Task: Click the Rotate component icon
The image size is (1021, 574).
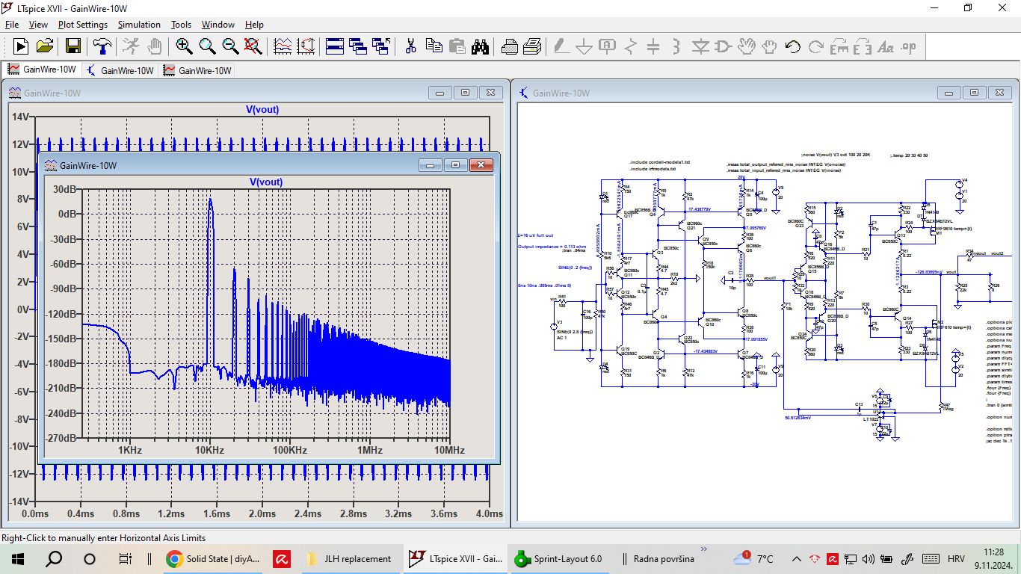Action: click(839, 46)
